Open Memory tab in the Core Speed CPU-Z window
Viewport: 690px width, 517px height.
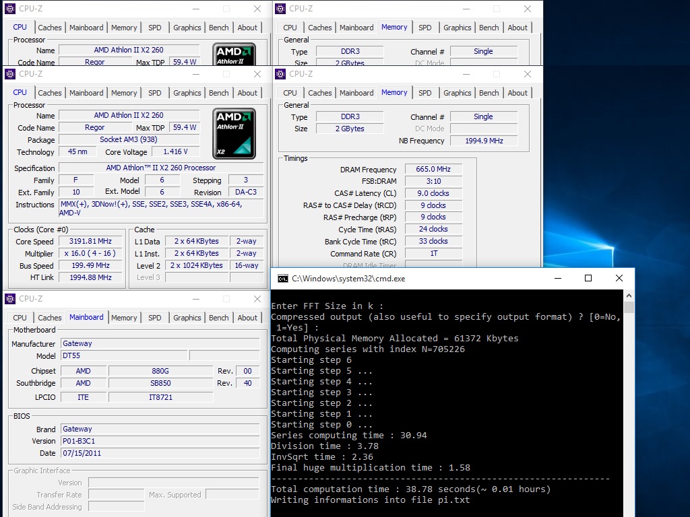tap(124, 93)
